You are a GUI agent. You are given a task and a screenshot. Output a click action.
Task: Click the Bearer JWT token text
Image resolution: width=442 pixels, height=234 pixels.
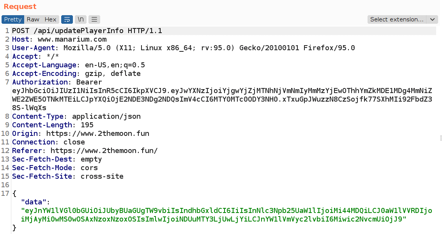pyautogui.click(x=222, y=95)
